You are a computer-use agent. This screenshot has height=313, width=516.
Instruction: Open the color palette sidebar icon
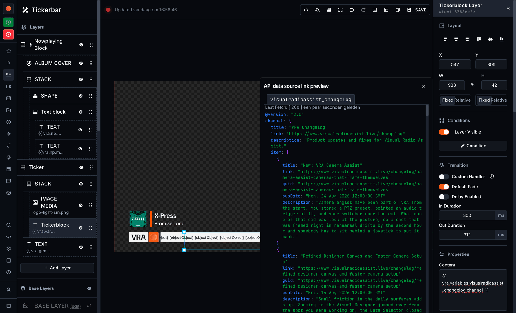pos(9,193)
